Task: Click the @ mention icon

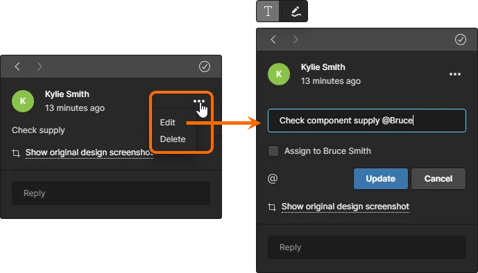Action: point(273,179)
